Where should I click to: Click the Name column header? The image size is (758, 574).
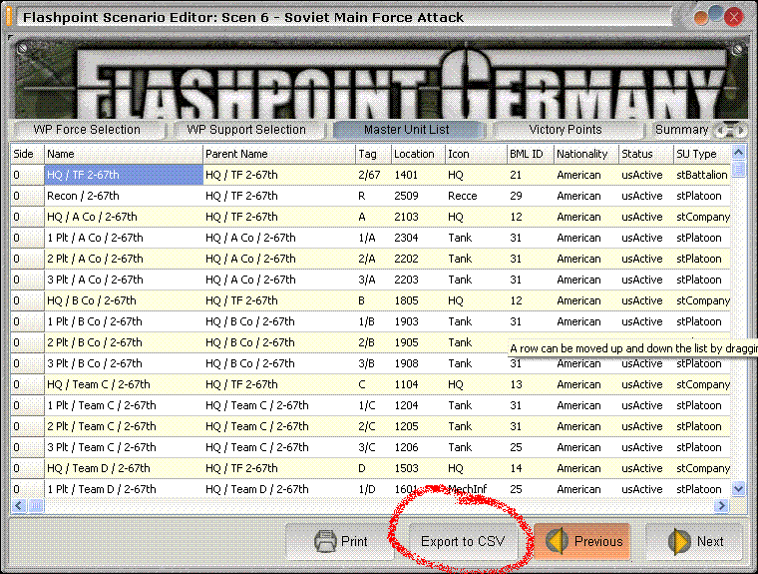124,154
